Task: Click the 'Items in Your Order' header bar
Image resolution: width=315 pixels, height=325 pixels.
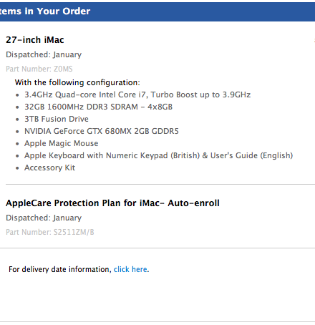Action: [157, 11]
